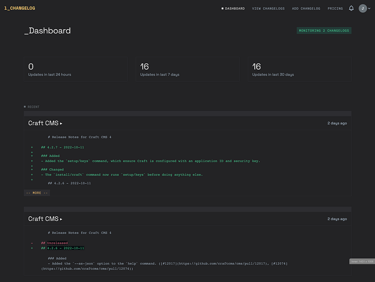Expand the -- MORE -- button
The height and width of the screenshot is (282, 375).
pyautogui.click(x=37, y=193)
